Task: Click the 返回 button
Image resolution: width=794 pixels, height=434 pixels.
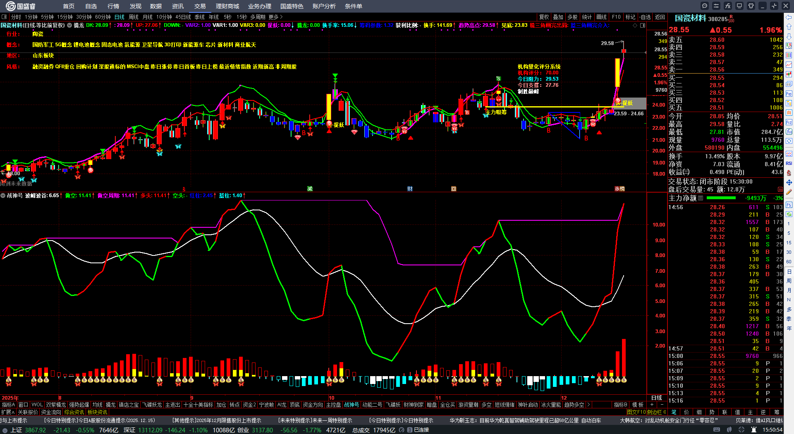Action: pos(660,17)
